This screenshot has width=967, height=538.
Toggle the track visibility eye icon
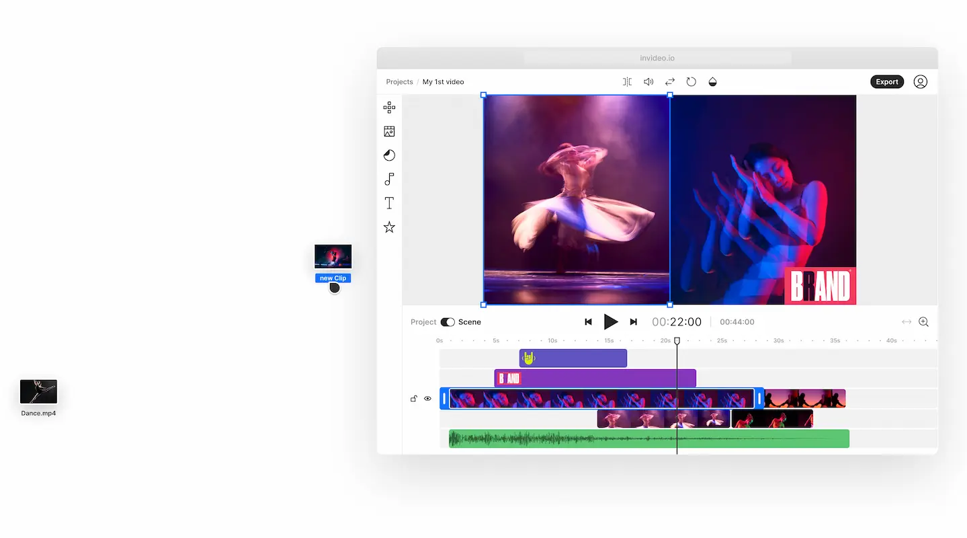(427, 399)
